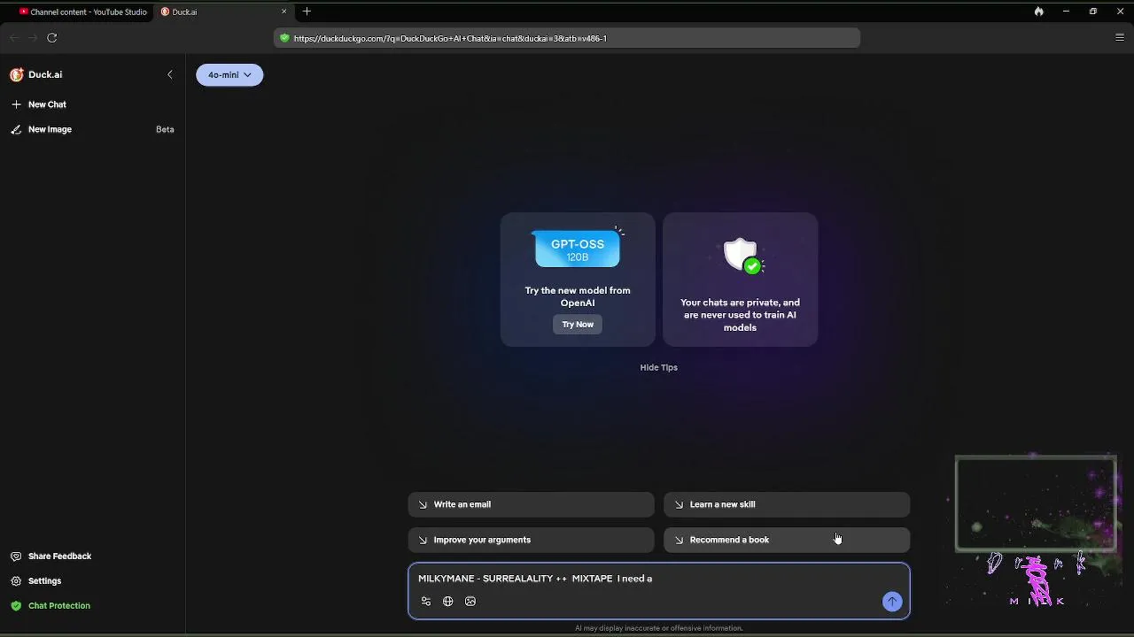
Task: Switch to Channel content YouTube Studio tab
Action: pyautogui.click(x=82, y=12)
